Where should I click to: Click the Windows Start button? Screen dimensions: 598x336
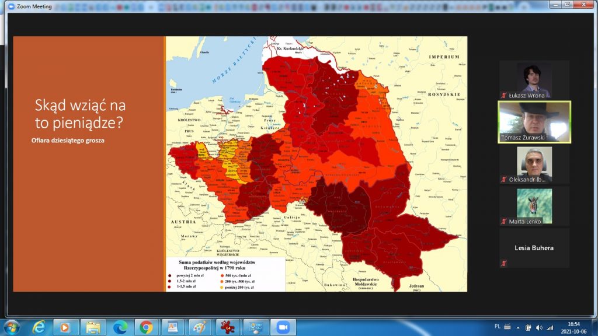tap(11, 327)
